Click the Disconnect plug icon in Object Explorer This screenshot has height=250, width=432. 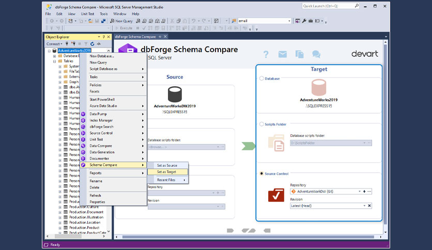[73, 44]
